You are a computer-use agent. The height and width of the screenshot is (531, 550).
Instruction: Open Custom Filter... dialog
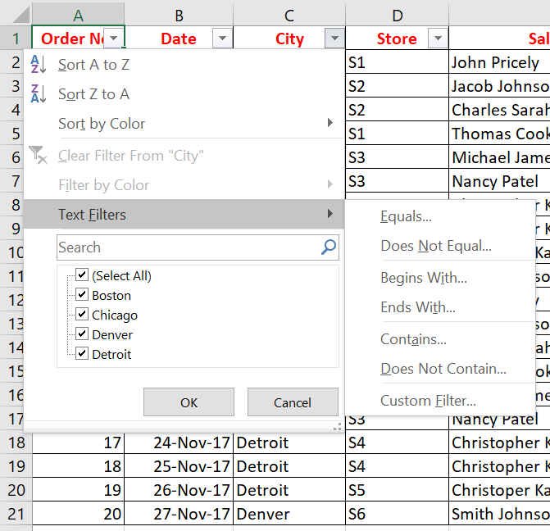428,401
